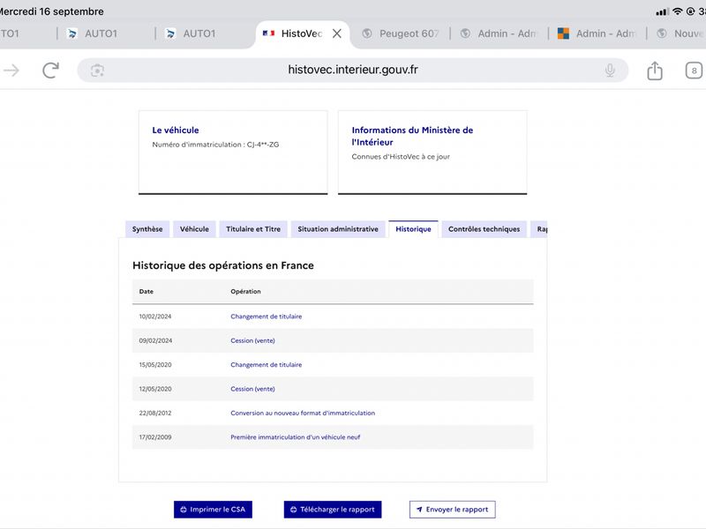Tap the microphone icon in address bar
The height and width of the screenshot is (529, 706).
tap(610, 71)
